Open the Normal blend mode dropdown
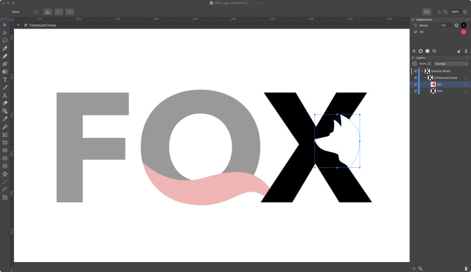The image size is (471, 272). click(x=451, y=64)
